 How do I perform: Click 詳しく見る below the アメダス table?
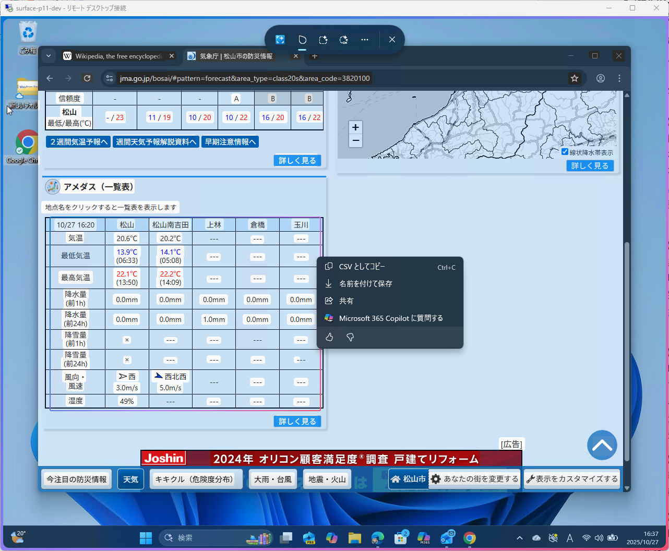click(297, 421)
